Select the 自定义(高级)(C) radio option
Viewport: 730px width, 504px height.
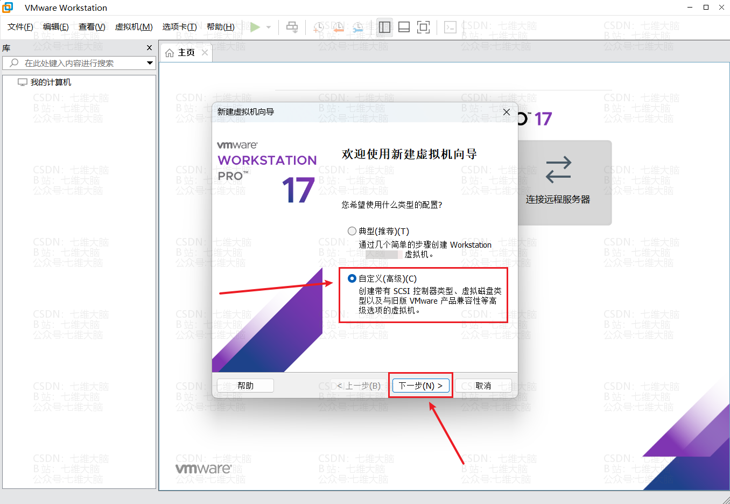[x=352, y=278]
